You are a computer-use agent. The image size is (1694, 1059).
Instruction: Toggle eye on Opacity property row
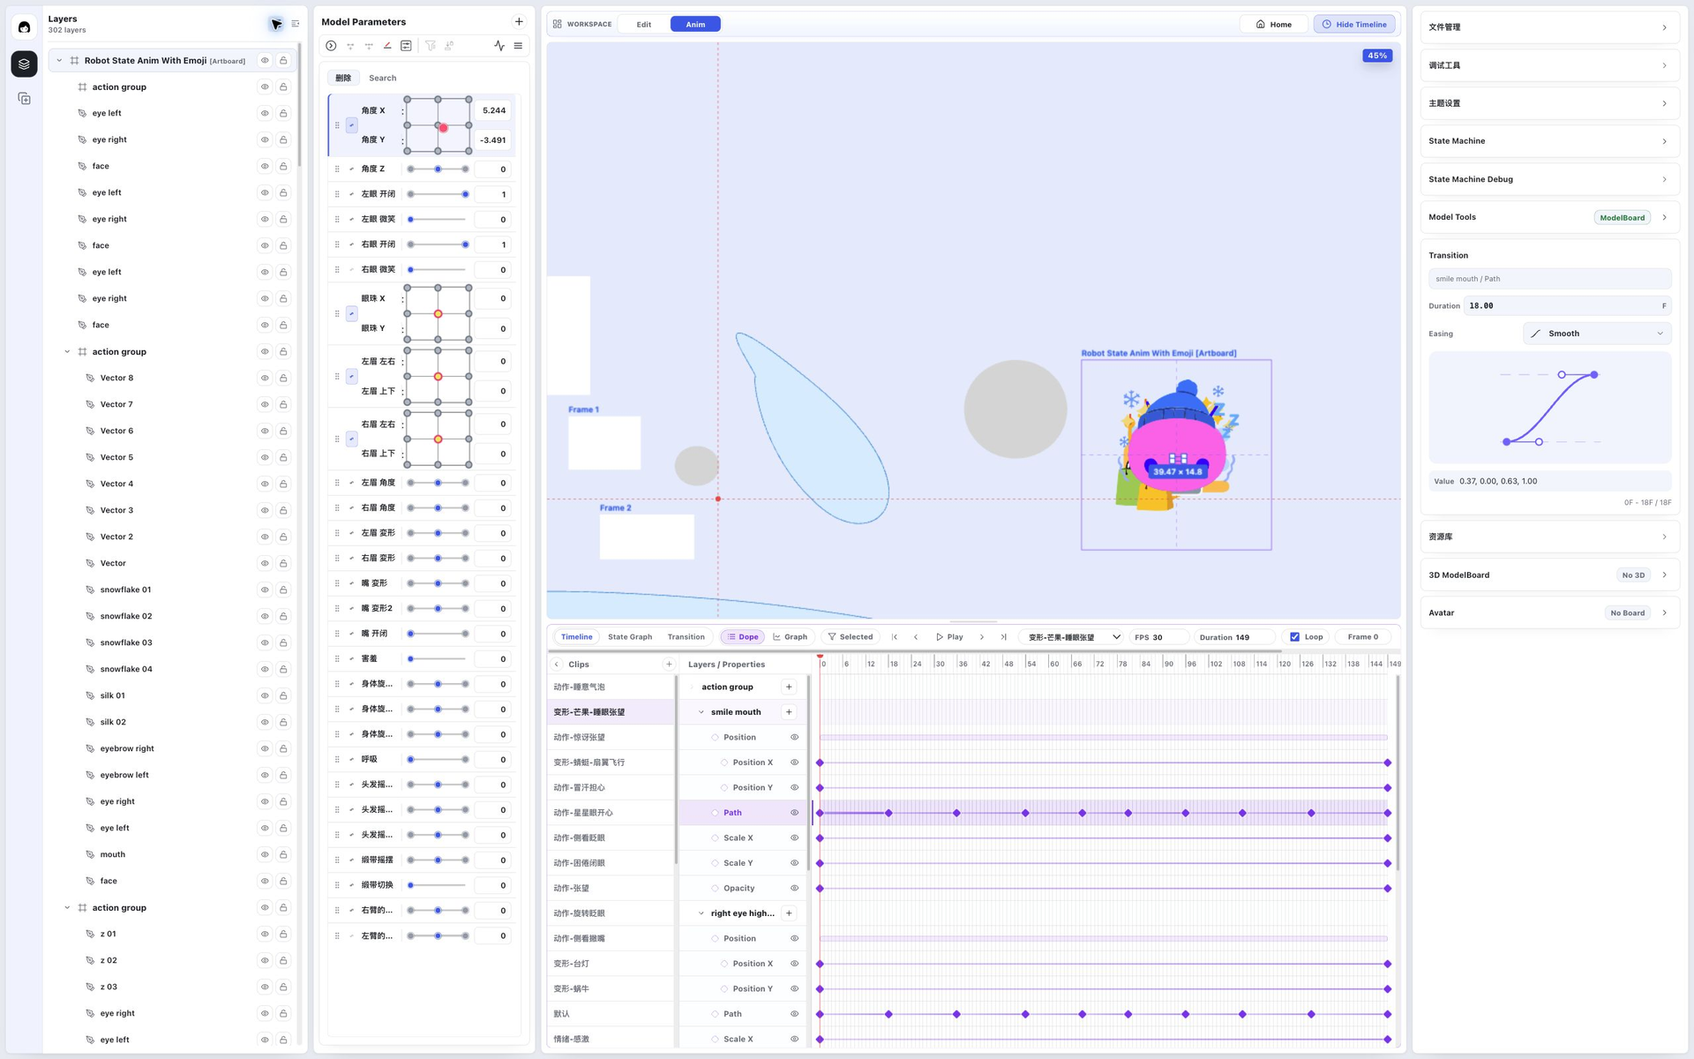[794, 888]
